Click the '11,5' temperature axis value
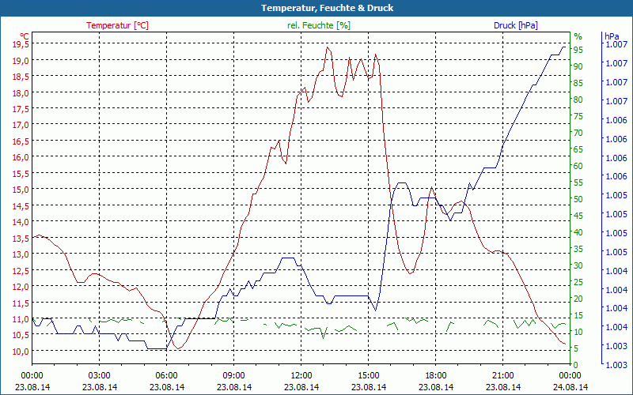This screenshot has height=395, width=633. [x=21, y=303]
